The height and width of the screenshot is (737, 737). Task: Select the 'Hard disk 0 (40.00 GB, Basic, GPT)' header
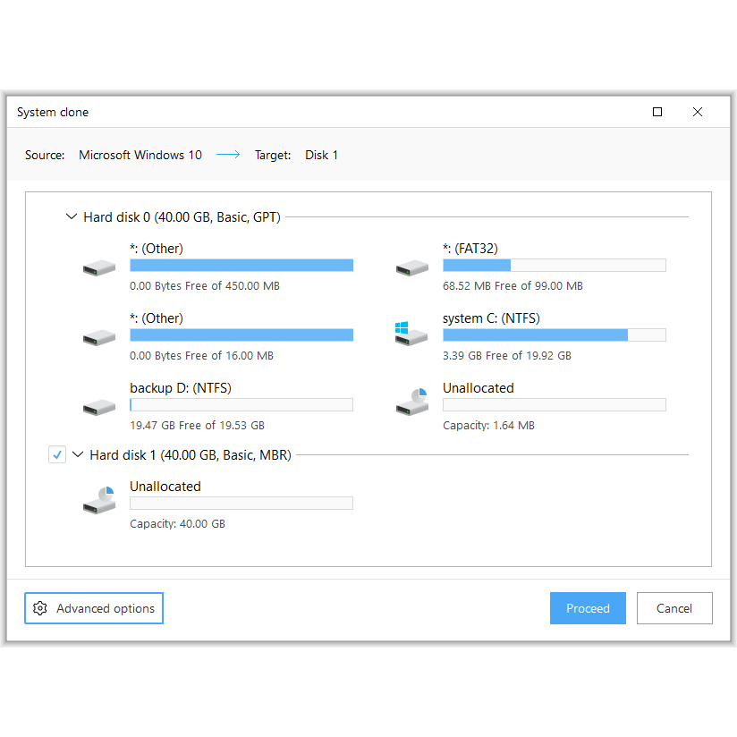[x=182, y=217]
